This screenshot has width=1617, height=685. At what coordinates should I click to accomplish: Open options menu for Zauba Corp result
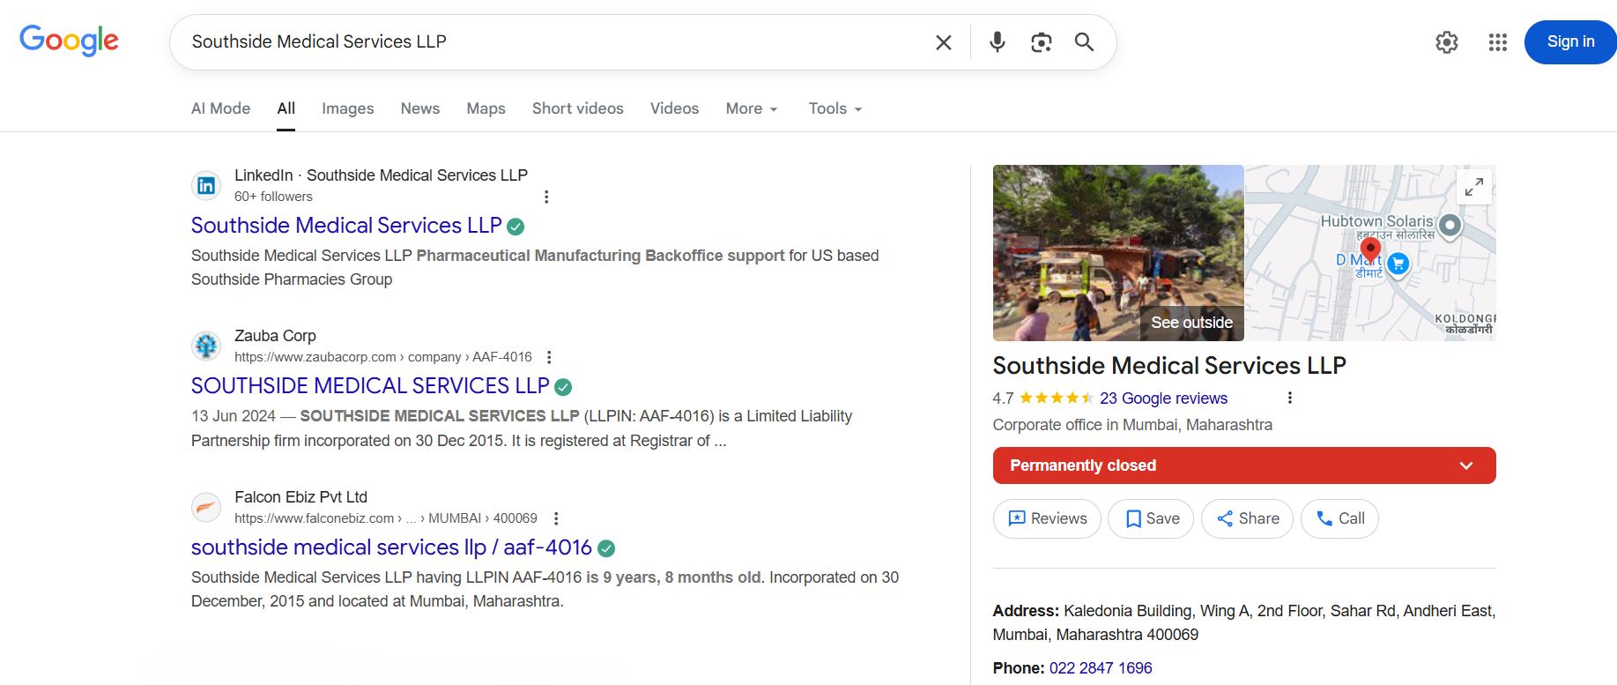pos(549,357)
